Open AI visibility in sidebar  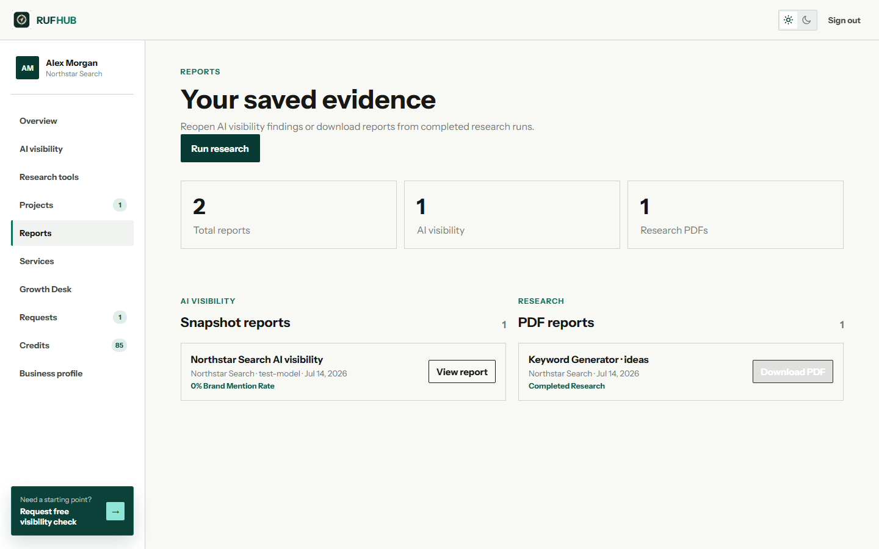click(x=72, y=149)
